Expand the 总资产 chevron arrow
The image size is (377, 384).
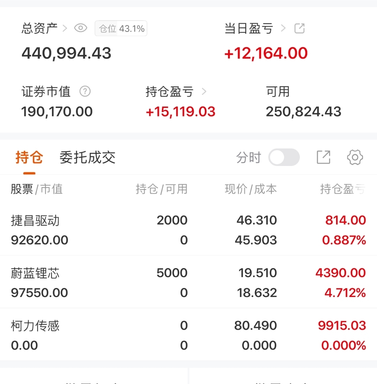[x=65, y=28]
